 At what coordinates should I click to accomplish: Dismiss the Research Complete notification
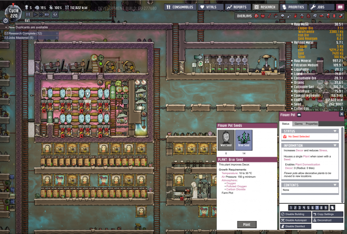point(57,33)
